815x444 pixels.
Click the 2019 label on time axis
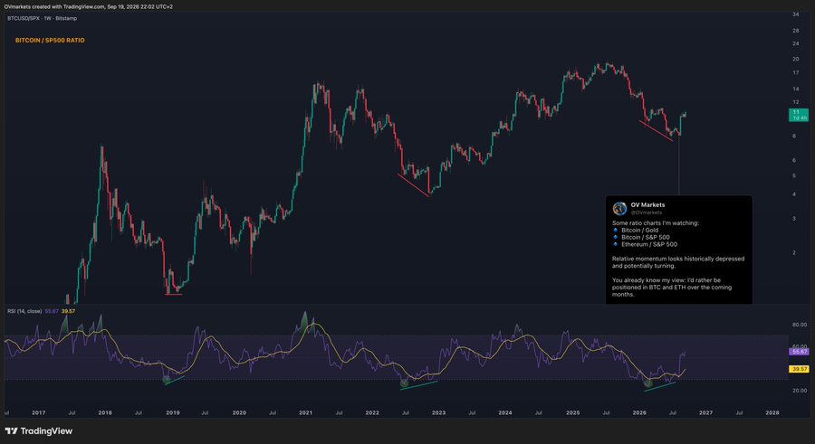(x=173, y=413)
